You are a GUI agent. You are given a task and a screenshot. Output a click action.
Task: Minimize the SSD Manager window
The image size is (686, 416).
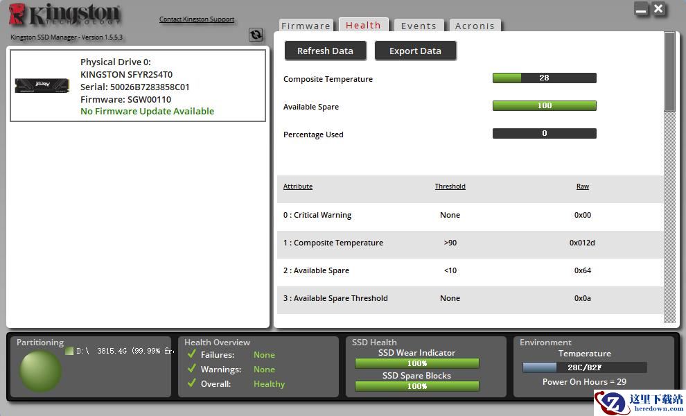coord(642,9)
